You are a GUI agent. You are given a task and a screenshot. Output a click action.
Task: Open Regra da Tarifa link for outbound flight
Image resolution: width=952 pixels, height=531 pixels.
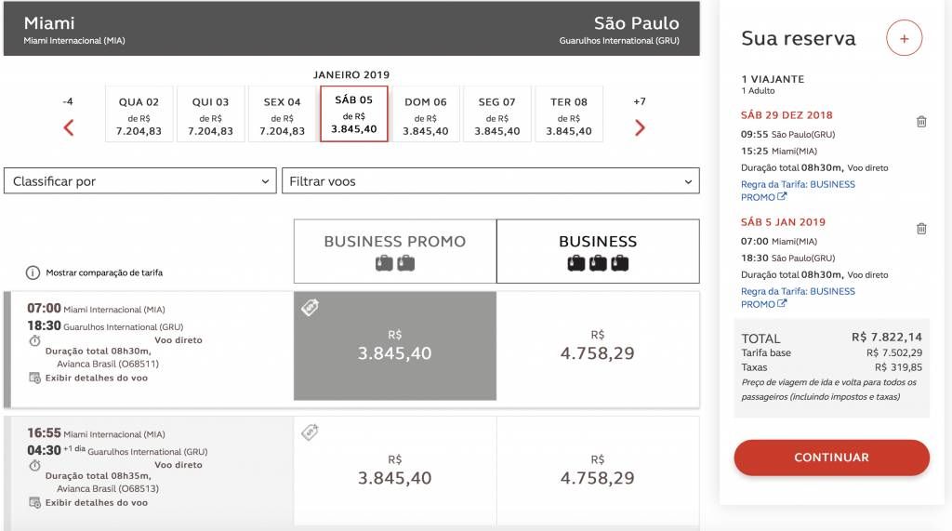(798, 190)
